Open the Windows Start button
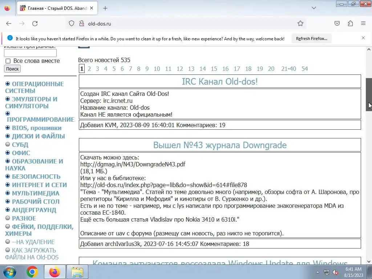This screenshot has width=372, height=279. (10, 272)
